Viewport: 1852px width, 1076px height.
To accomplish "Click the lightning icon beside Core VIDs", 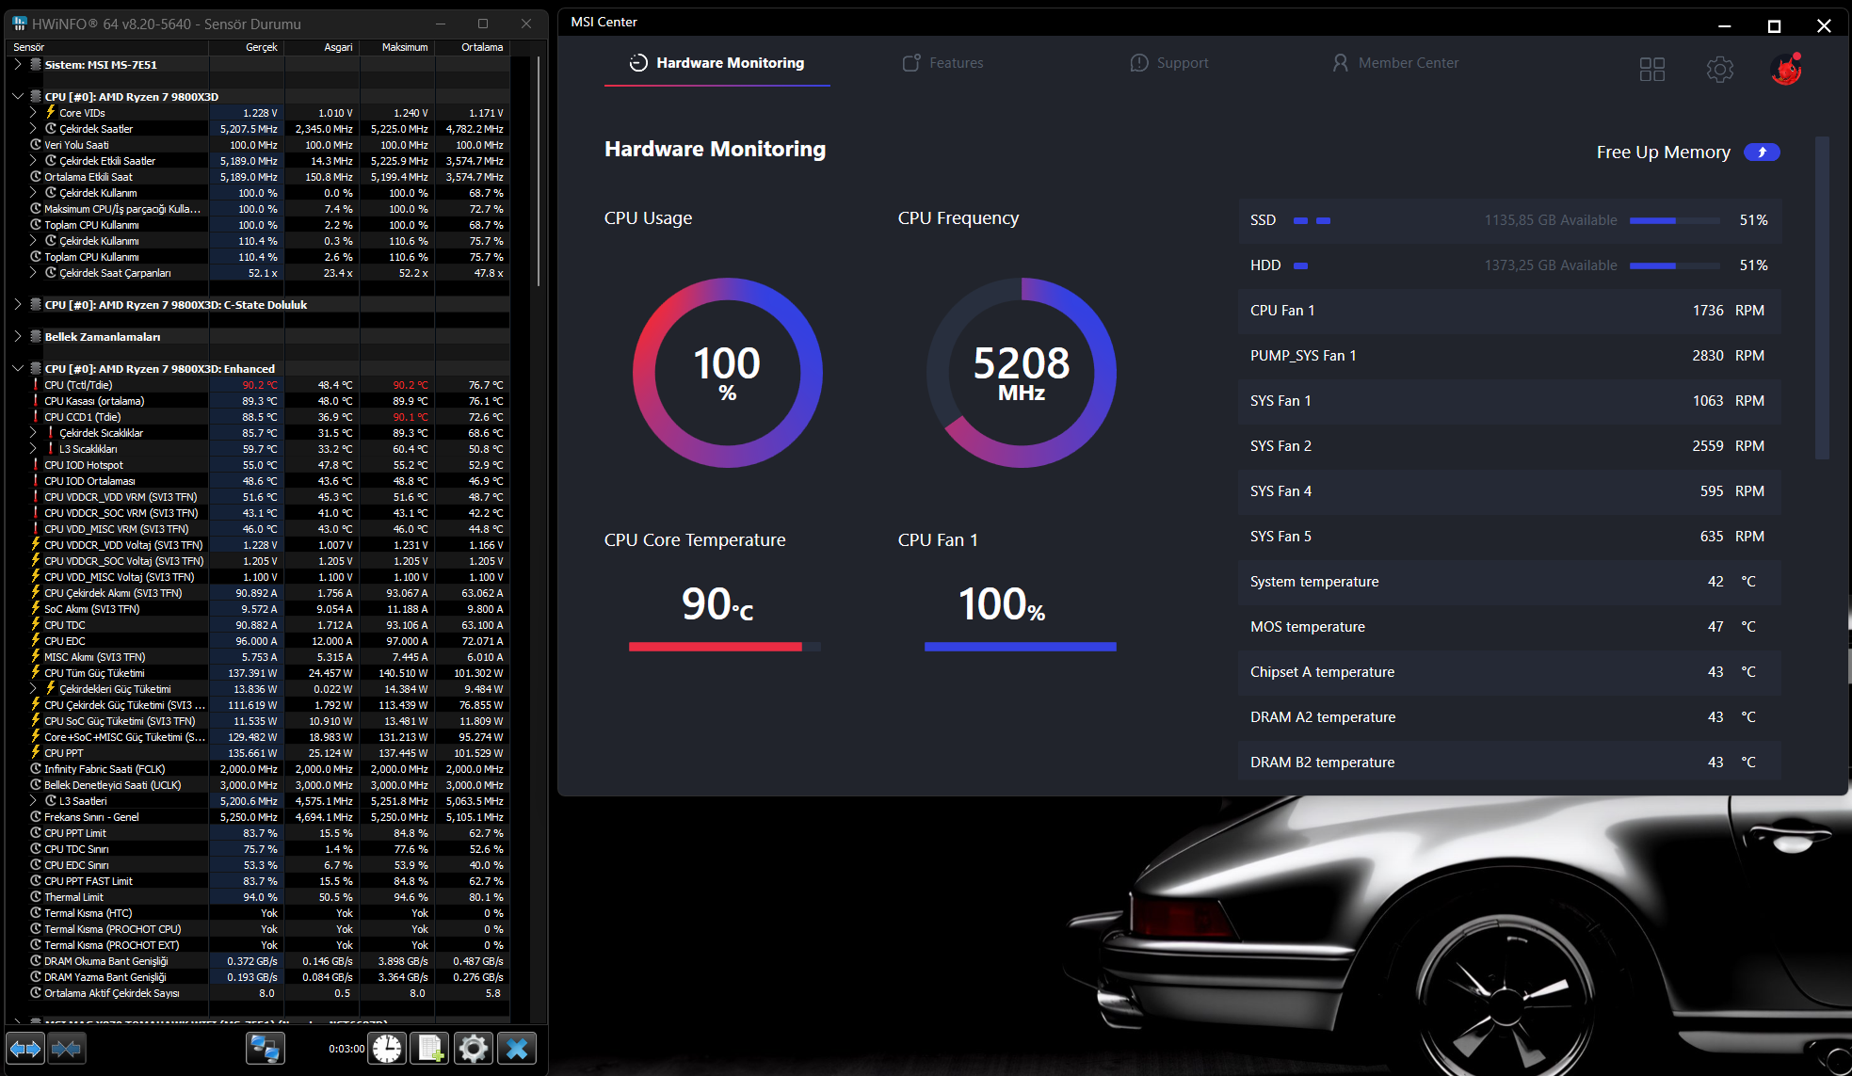I will (x=51, y=112).
